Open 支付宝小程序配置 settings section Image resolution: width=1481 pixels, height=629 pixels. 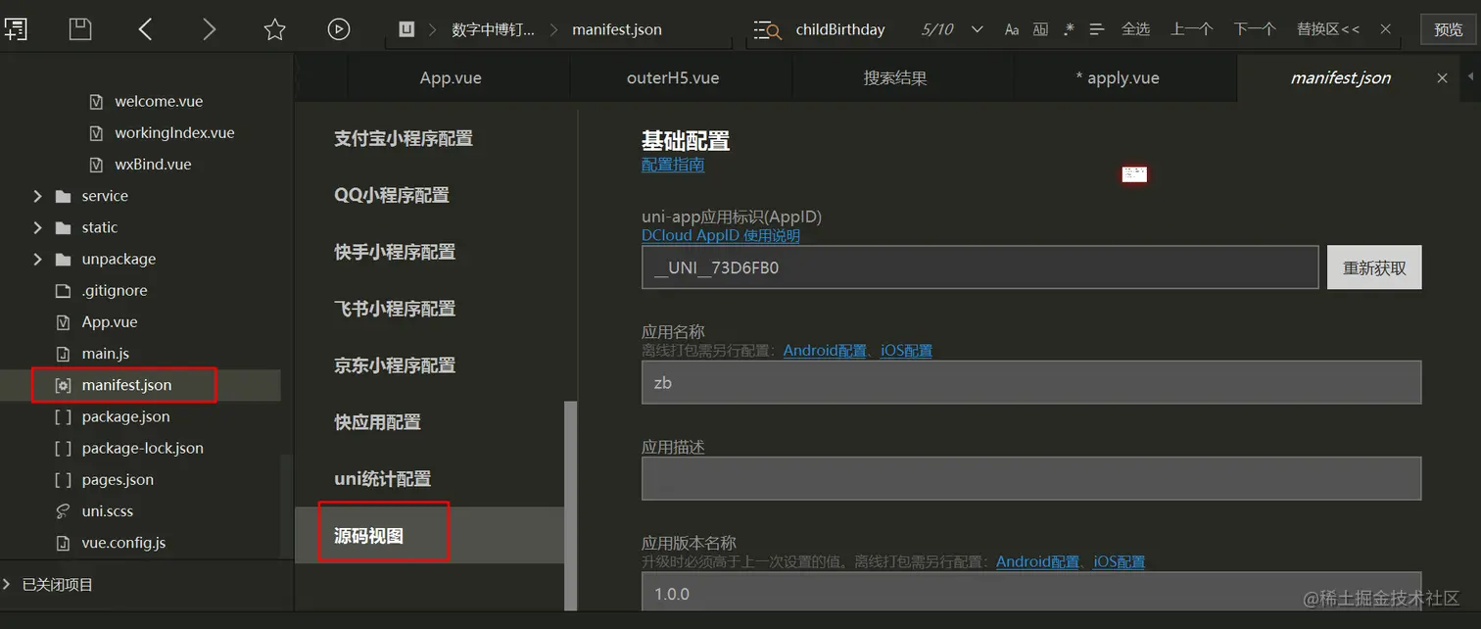[404, 138]
